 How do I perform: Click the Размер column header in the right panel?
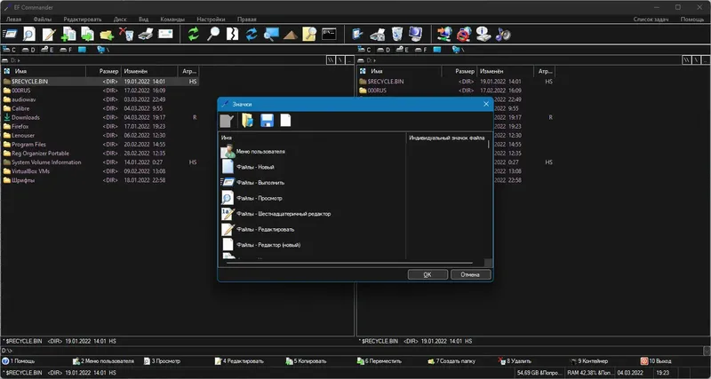pos(459,71)
